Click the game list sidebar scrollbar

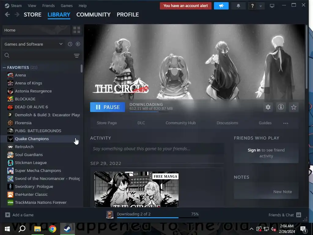pos(81,69)
